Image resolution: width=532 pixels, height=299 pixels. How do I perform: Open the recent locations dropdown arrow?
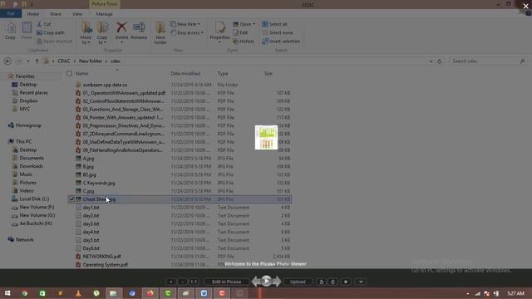click(28, 61)
